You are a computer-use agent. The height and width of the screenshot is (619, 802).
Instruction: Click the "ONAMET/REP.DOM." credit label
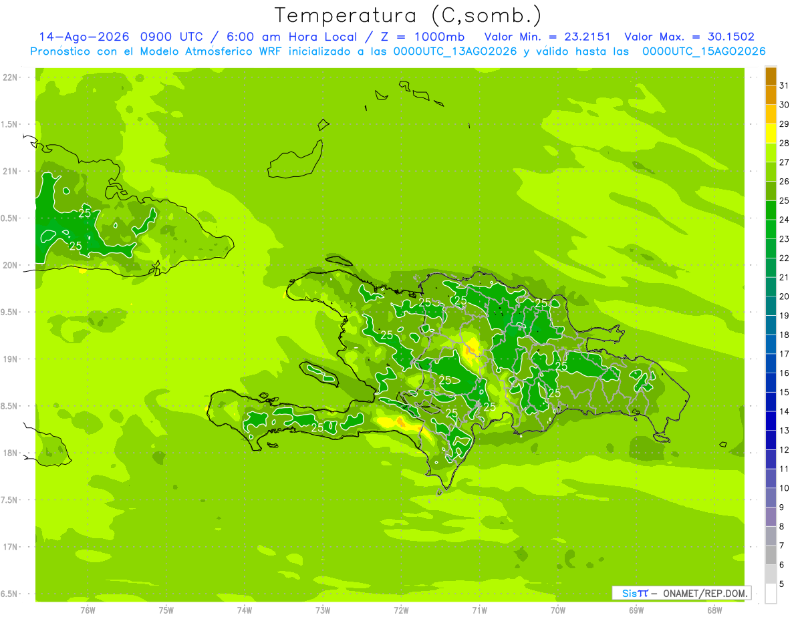[x=706, y=593]
